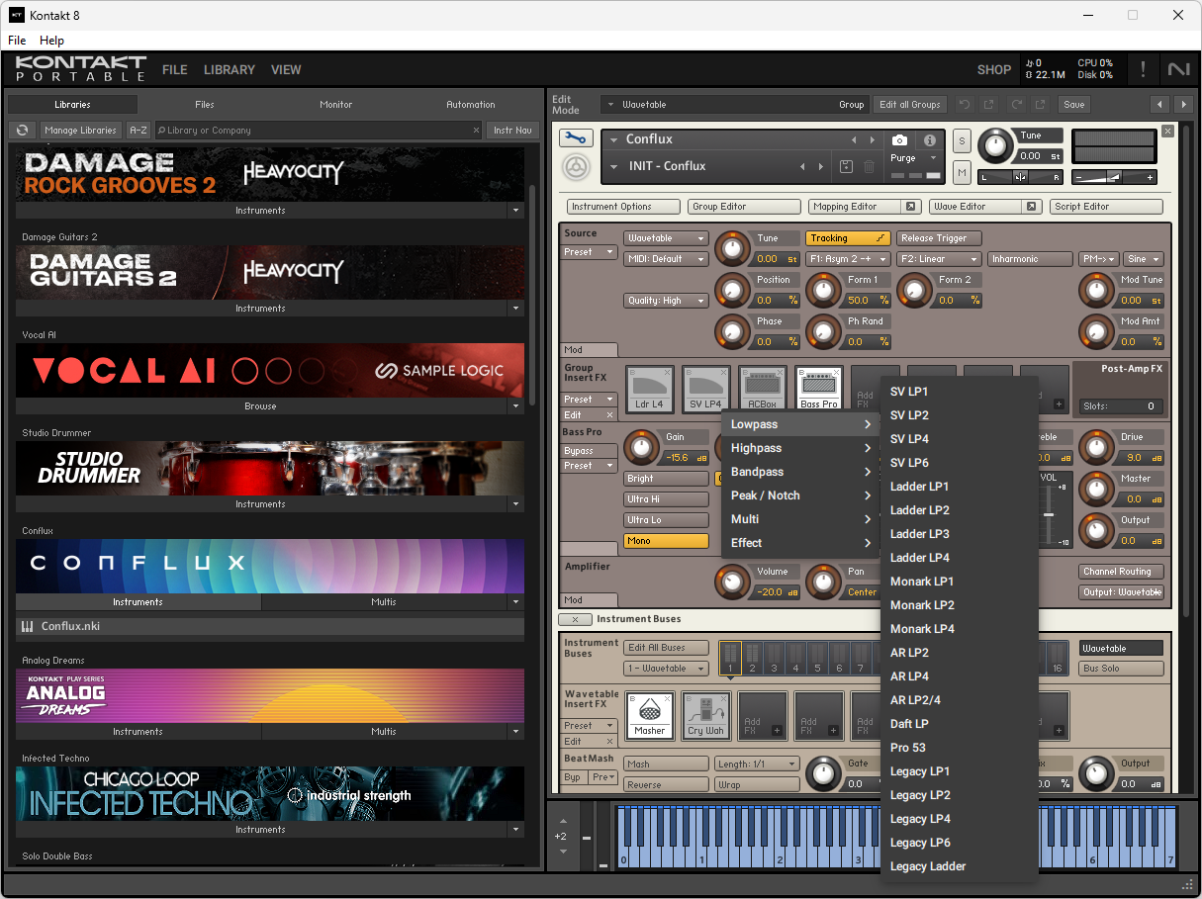Click the wrench edit mode icon
This screenshot has height=899, width=1202.
pyautogui.click(x=575, y=138)
